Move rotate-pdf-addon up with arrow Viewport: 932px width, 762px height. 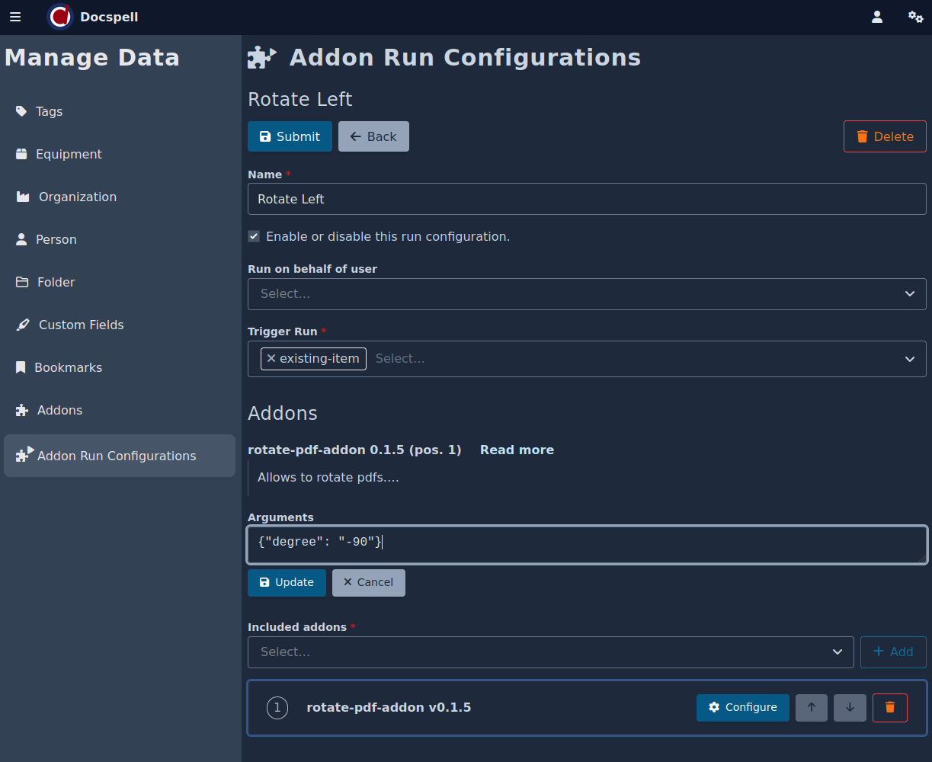click(x=812, y=707)
